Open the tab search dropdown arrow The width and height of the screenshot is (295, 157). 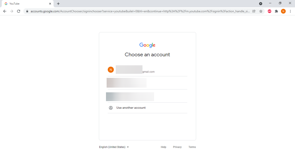pyautogui.click(x=260, y=3)
